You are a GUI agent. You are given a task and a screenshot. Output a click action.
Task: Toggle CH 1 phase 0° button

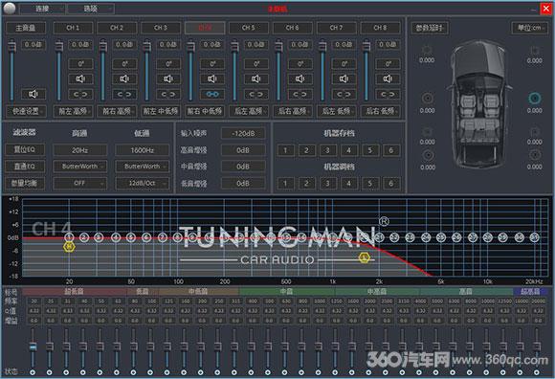tap(80, 64)
